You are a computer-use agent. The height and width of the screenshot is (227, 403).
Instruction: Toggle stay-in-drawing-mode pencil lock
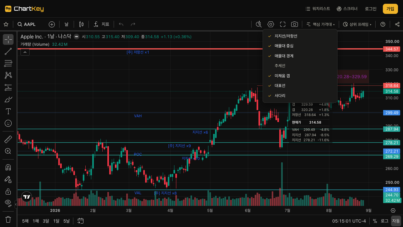coord(8,179)
